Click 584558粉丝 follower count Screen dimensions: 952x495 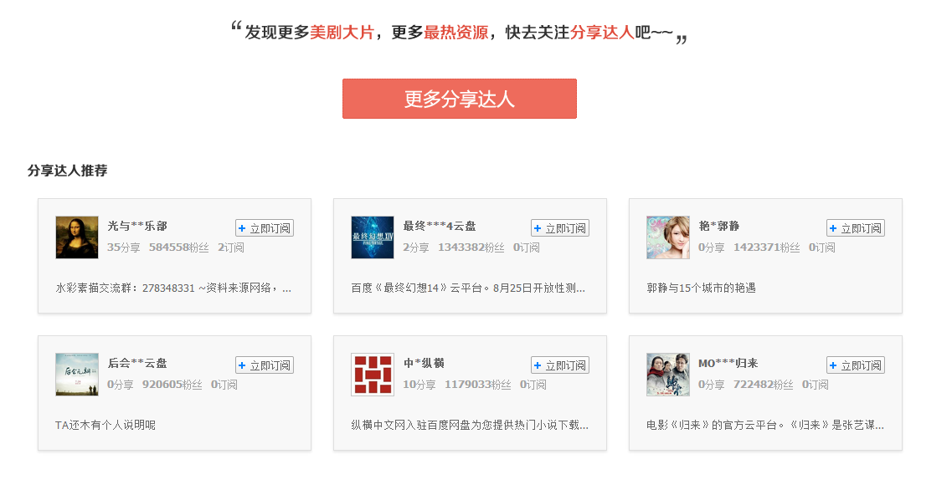click(x=179, y=247)
